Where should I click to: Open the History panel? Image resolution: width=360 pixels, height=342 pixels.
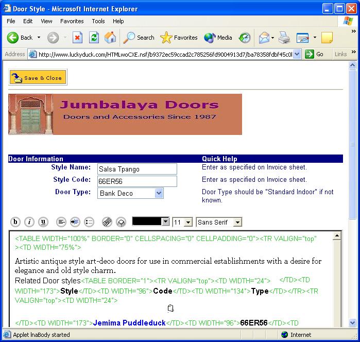245,38
